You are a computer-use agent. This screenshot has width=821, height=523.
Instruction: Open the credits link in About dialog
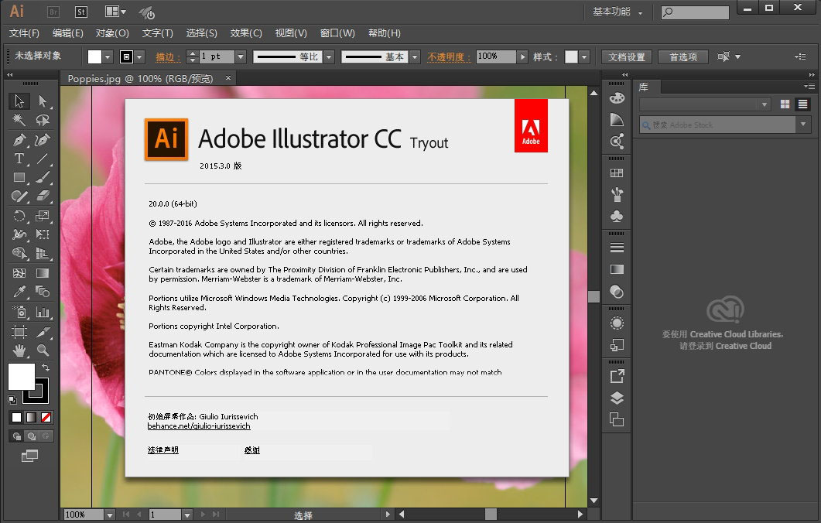click(x=251, y=450)
